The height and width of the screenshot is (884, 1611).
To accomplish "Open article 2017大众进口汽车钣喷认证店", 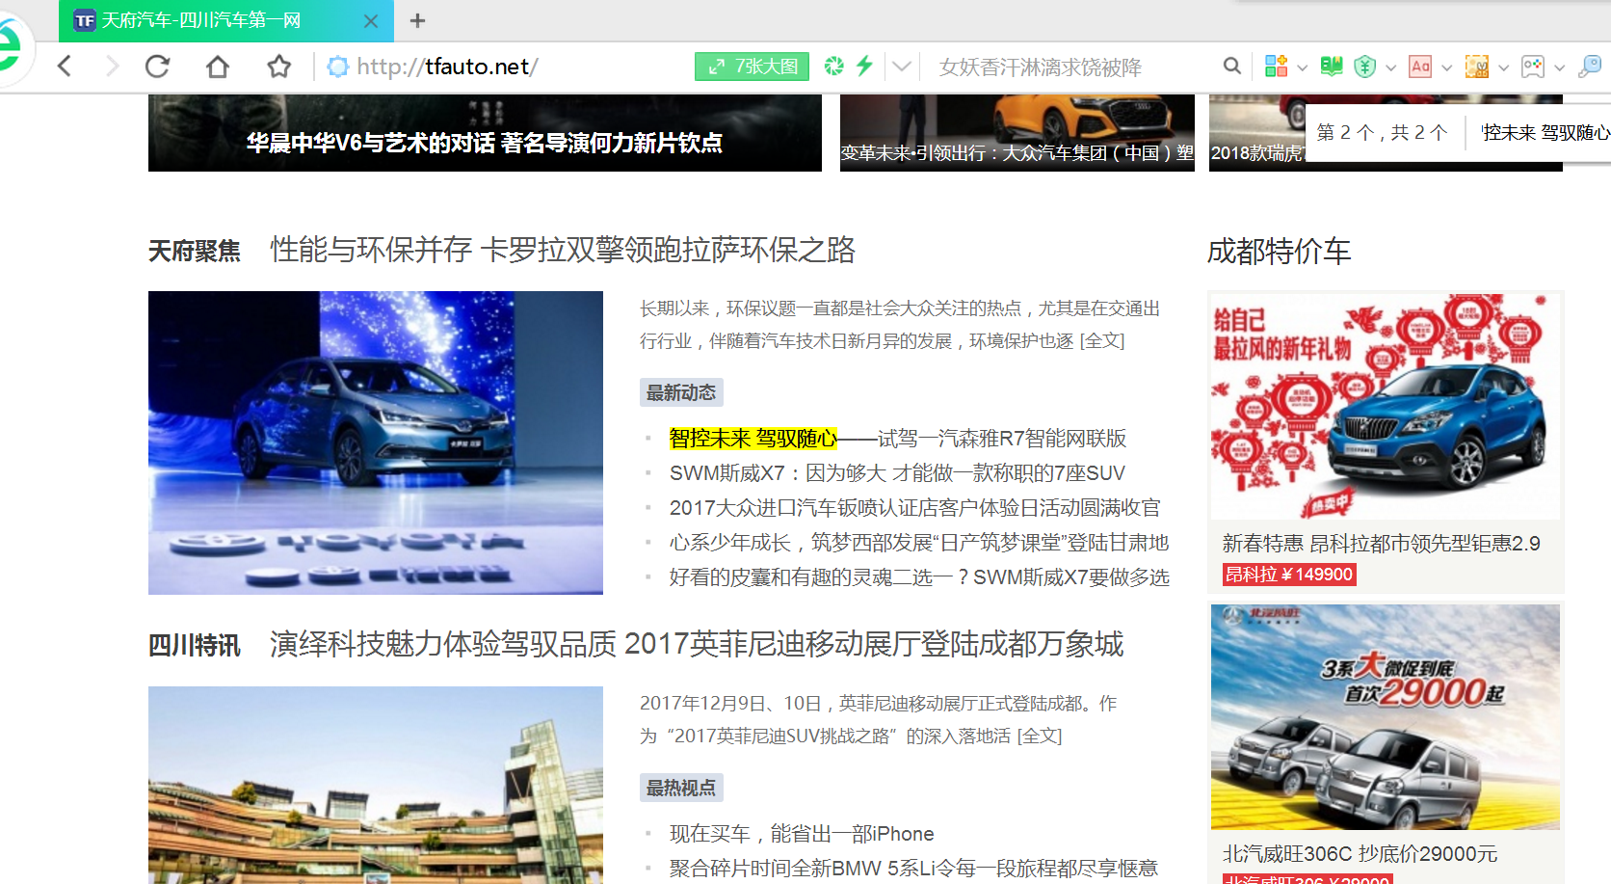I will coord(915,508).
